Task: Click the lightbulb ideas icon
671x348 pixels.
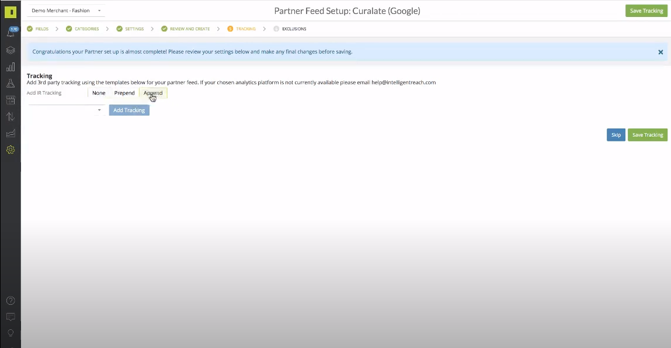Action: tap(10, 333)
